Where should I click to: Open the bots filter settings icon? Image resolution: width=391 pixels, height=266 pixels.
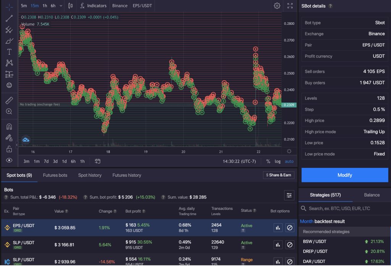[289, 195]
